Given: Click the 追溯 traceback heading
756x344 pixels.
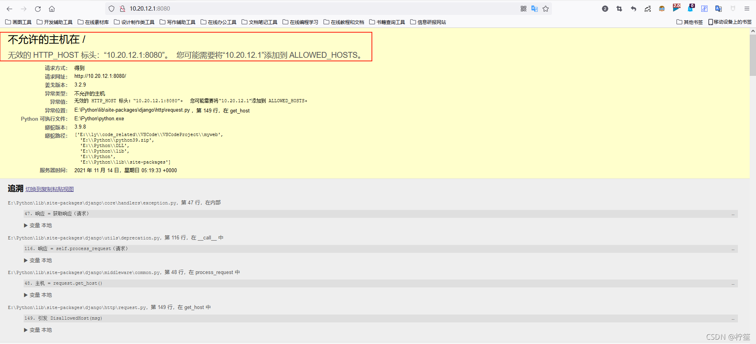Looking at the screenshot, I should [x=15, y=189].
